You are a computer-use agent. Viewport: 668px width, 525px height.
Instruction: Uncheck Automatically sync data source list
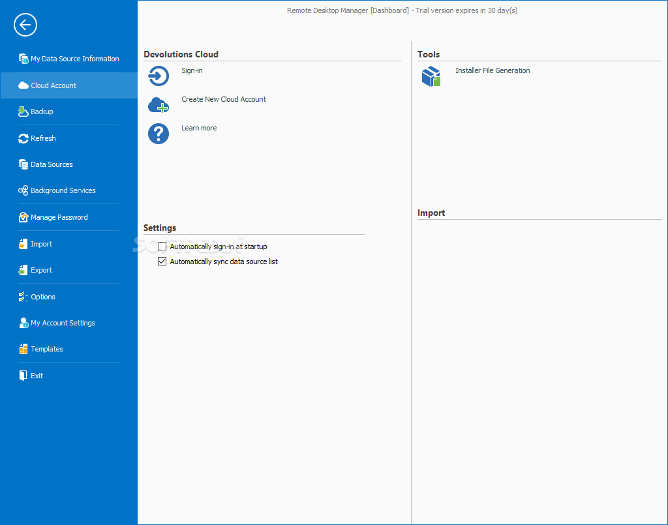pos(162,262)
